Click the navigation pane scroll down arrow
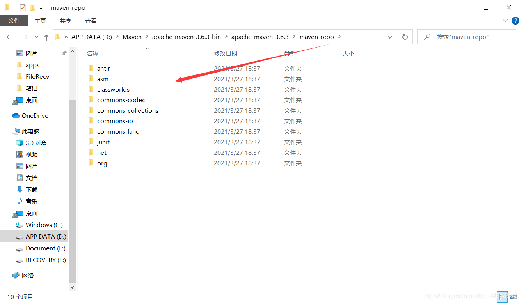 (72, 287)
